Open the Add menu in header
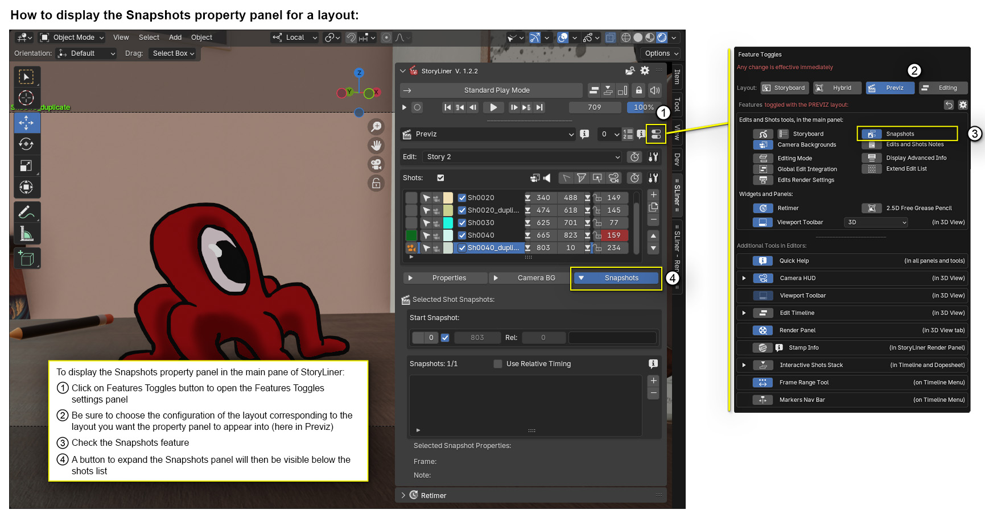Screen dimensions: 985x522 [x=175, y=38]
